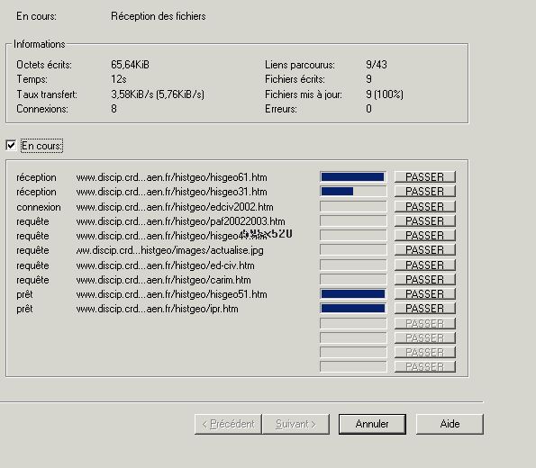Click the empty progress bar of ed-civ.htm
The height and width of the screenshot is (468, 536).
point(353,265)
